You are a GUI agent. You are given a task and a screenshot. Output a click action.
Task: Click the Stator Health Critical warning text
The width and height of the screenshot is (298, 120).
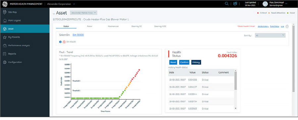click(246, 27)
